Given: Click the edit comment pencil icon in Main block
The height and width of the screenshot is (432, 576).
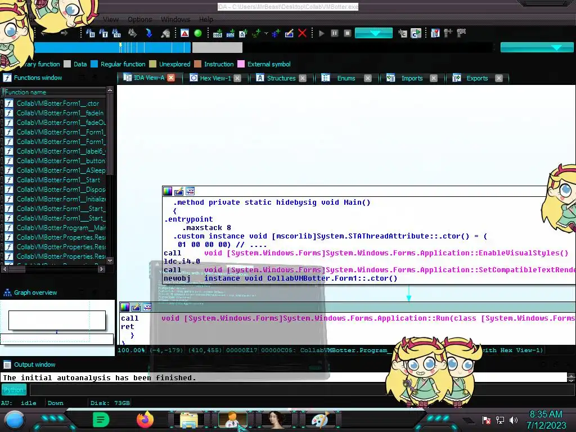Looking at the screenshot, I should tap(179, 191).
